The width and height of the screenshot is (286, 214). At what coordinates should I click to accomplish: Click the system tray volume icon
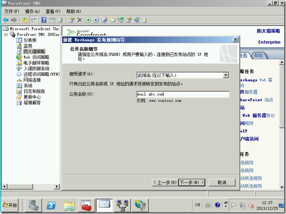pos(251,206)
